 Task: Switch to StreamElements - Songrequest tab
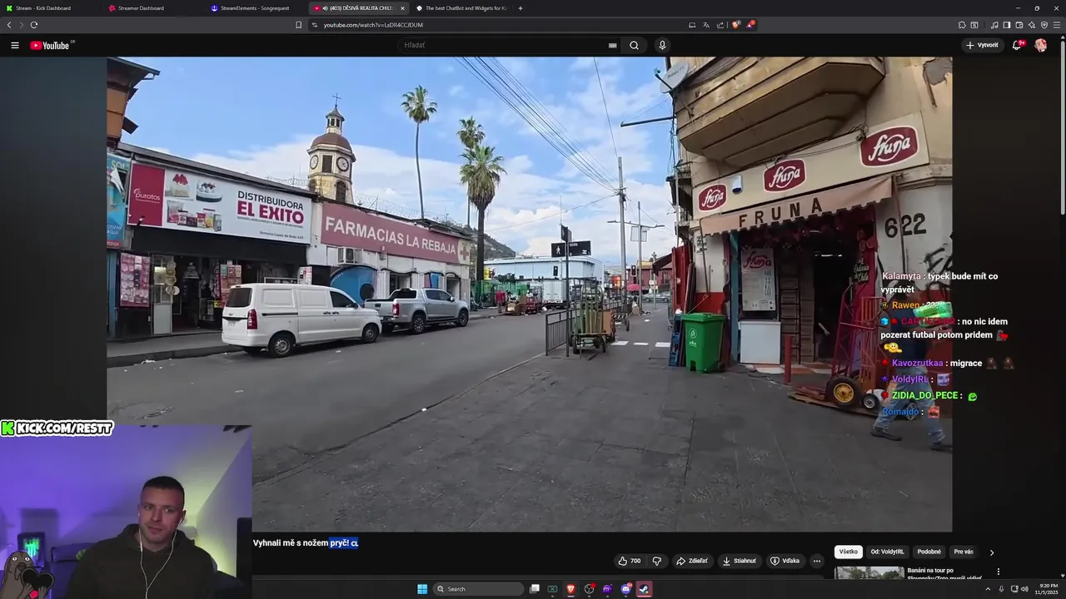pyautogui.click(x=257, y=8)
